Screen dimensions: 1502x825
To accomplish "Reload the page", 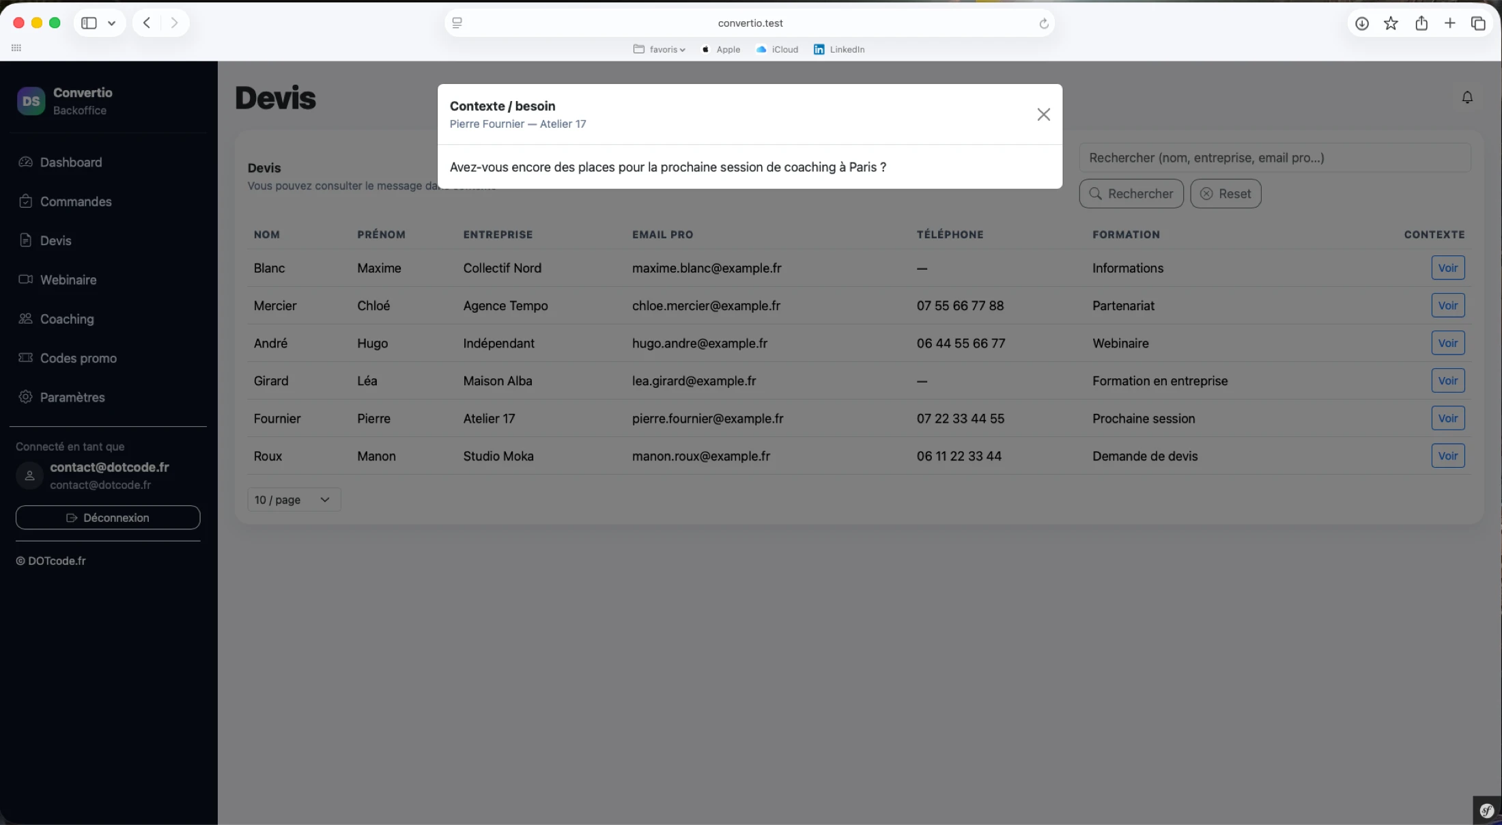I will tap(1043, 23).
